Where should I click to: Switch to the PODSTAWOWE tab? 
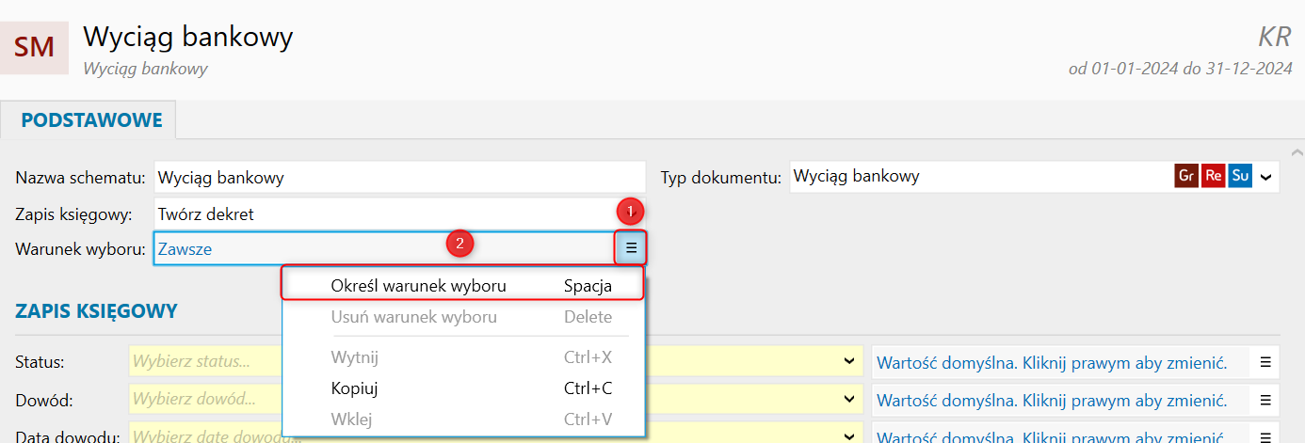click(91, 120)
